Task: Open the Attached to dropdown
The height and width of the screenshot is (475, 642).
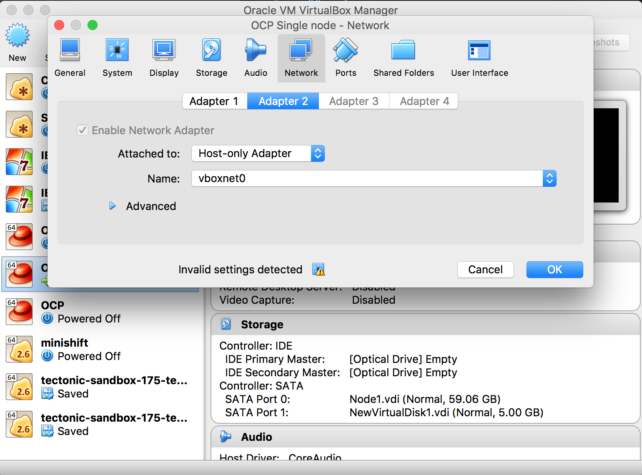Action: (258, 153)
